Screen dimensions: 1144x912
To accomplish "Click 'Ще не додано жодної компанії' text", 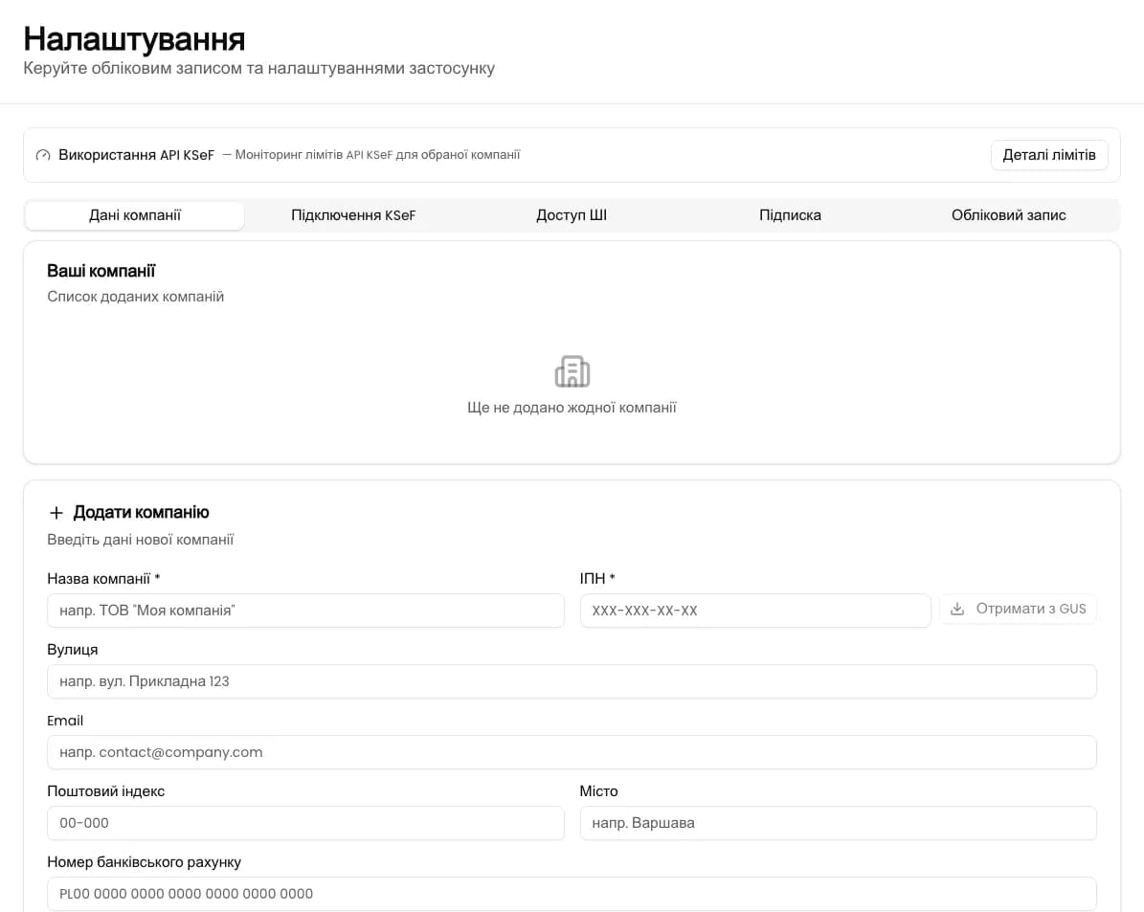I will pyautogui.click(x=572, y=407).
